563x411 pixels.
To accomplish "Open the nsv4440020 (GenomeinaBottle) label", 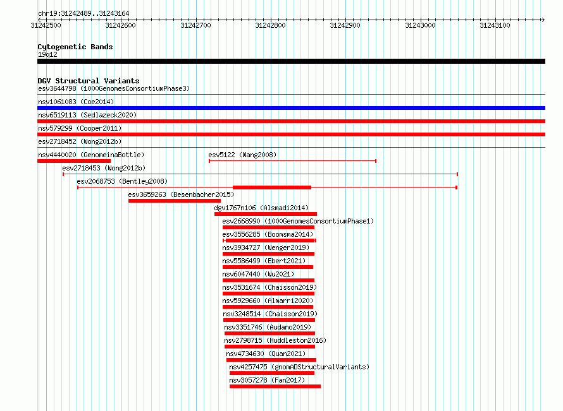I will click(91, 155).
